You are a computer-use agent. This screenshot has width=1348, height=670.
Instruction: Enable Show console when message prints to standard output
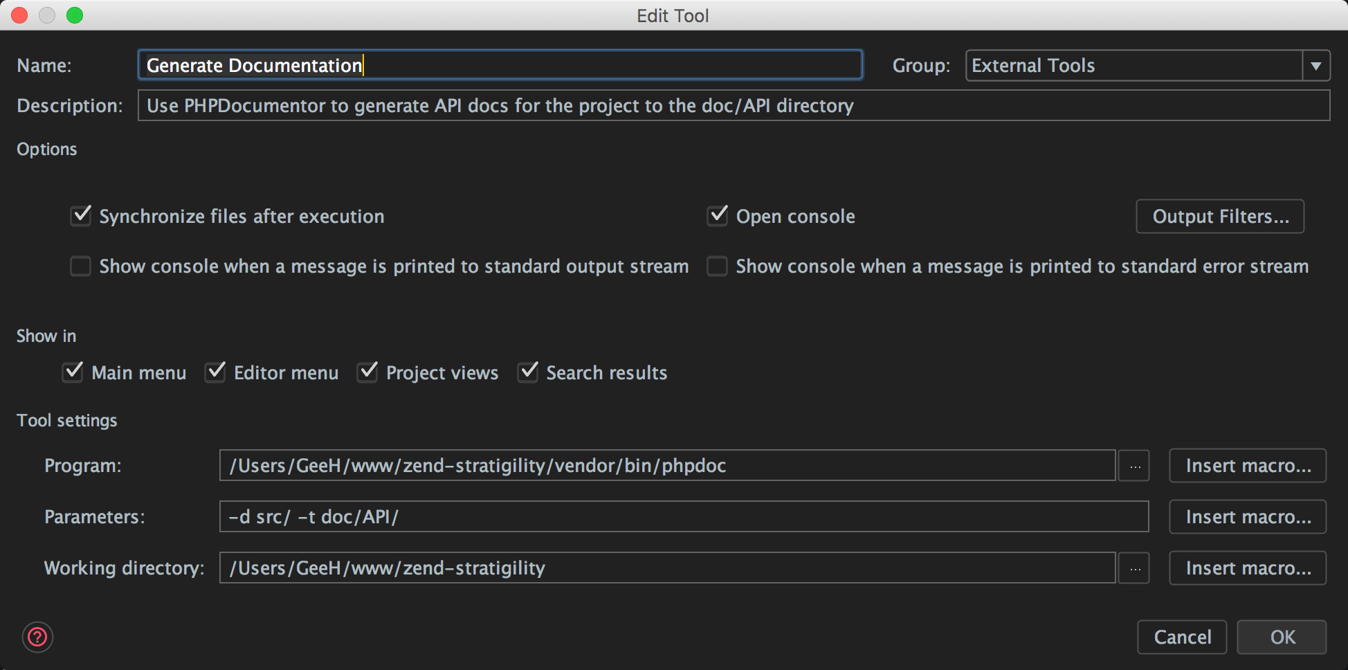point(80,266)
